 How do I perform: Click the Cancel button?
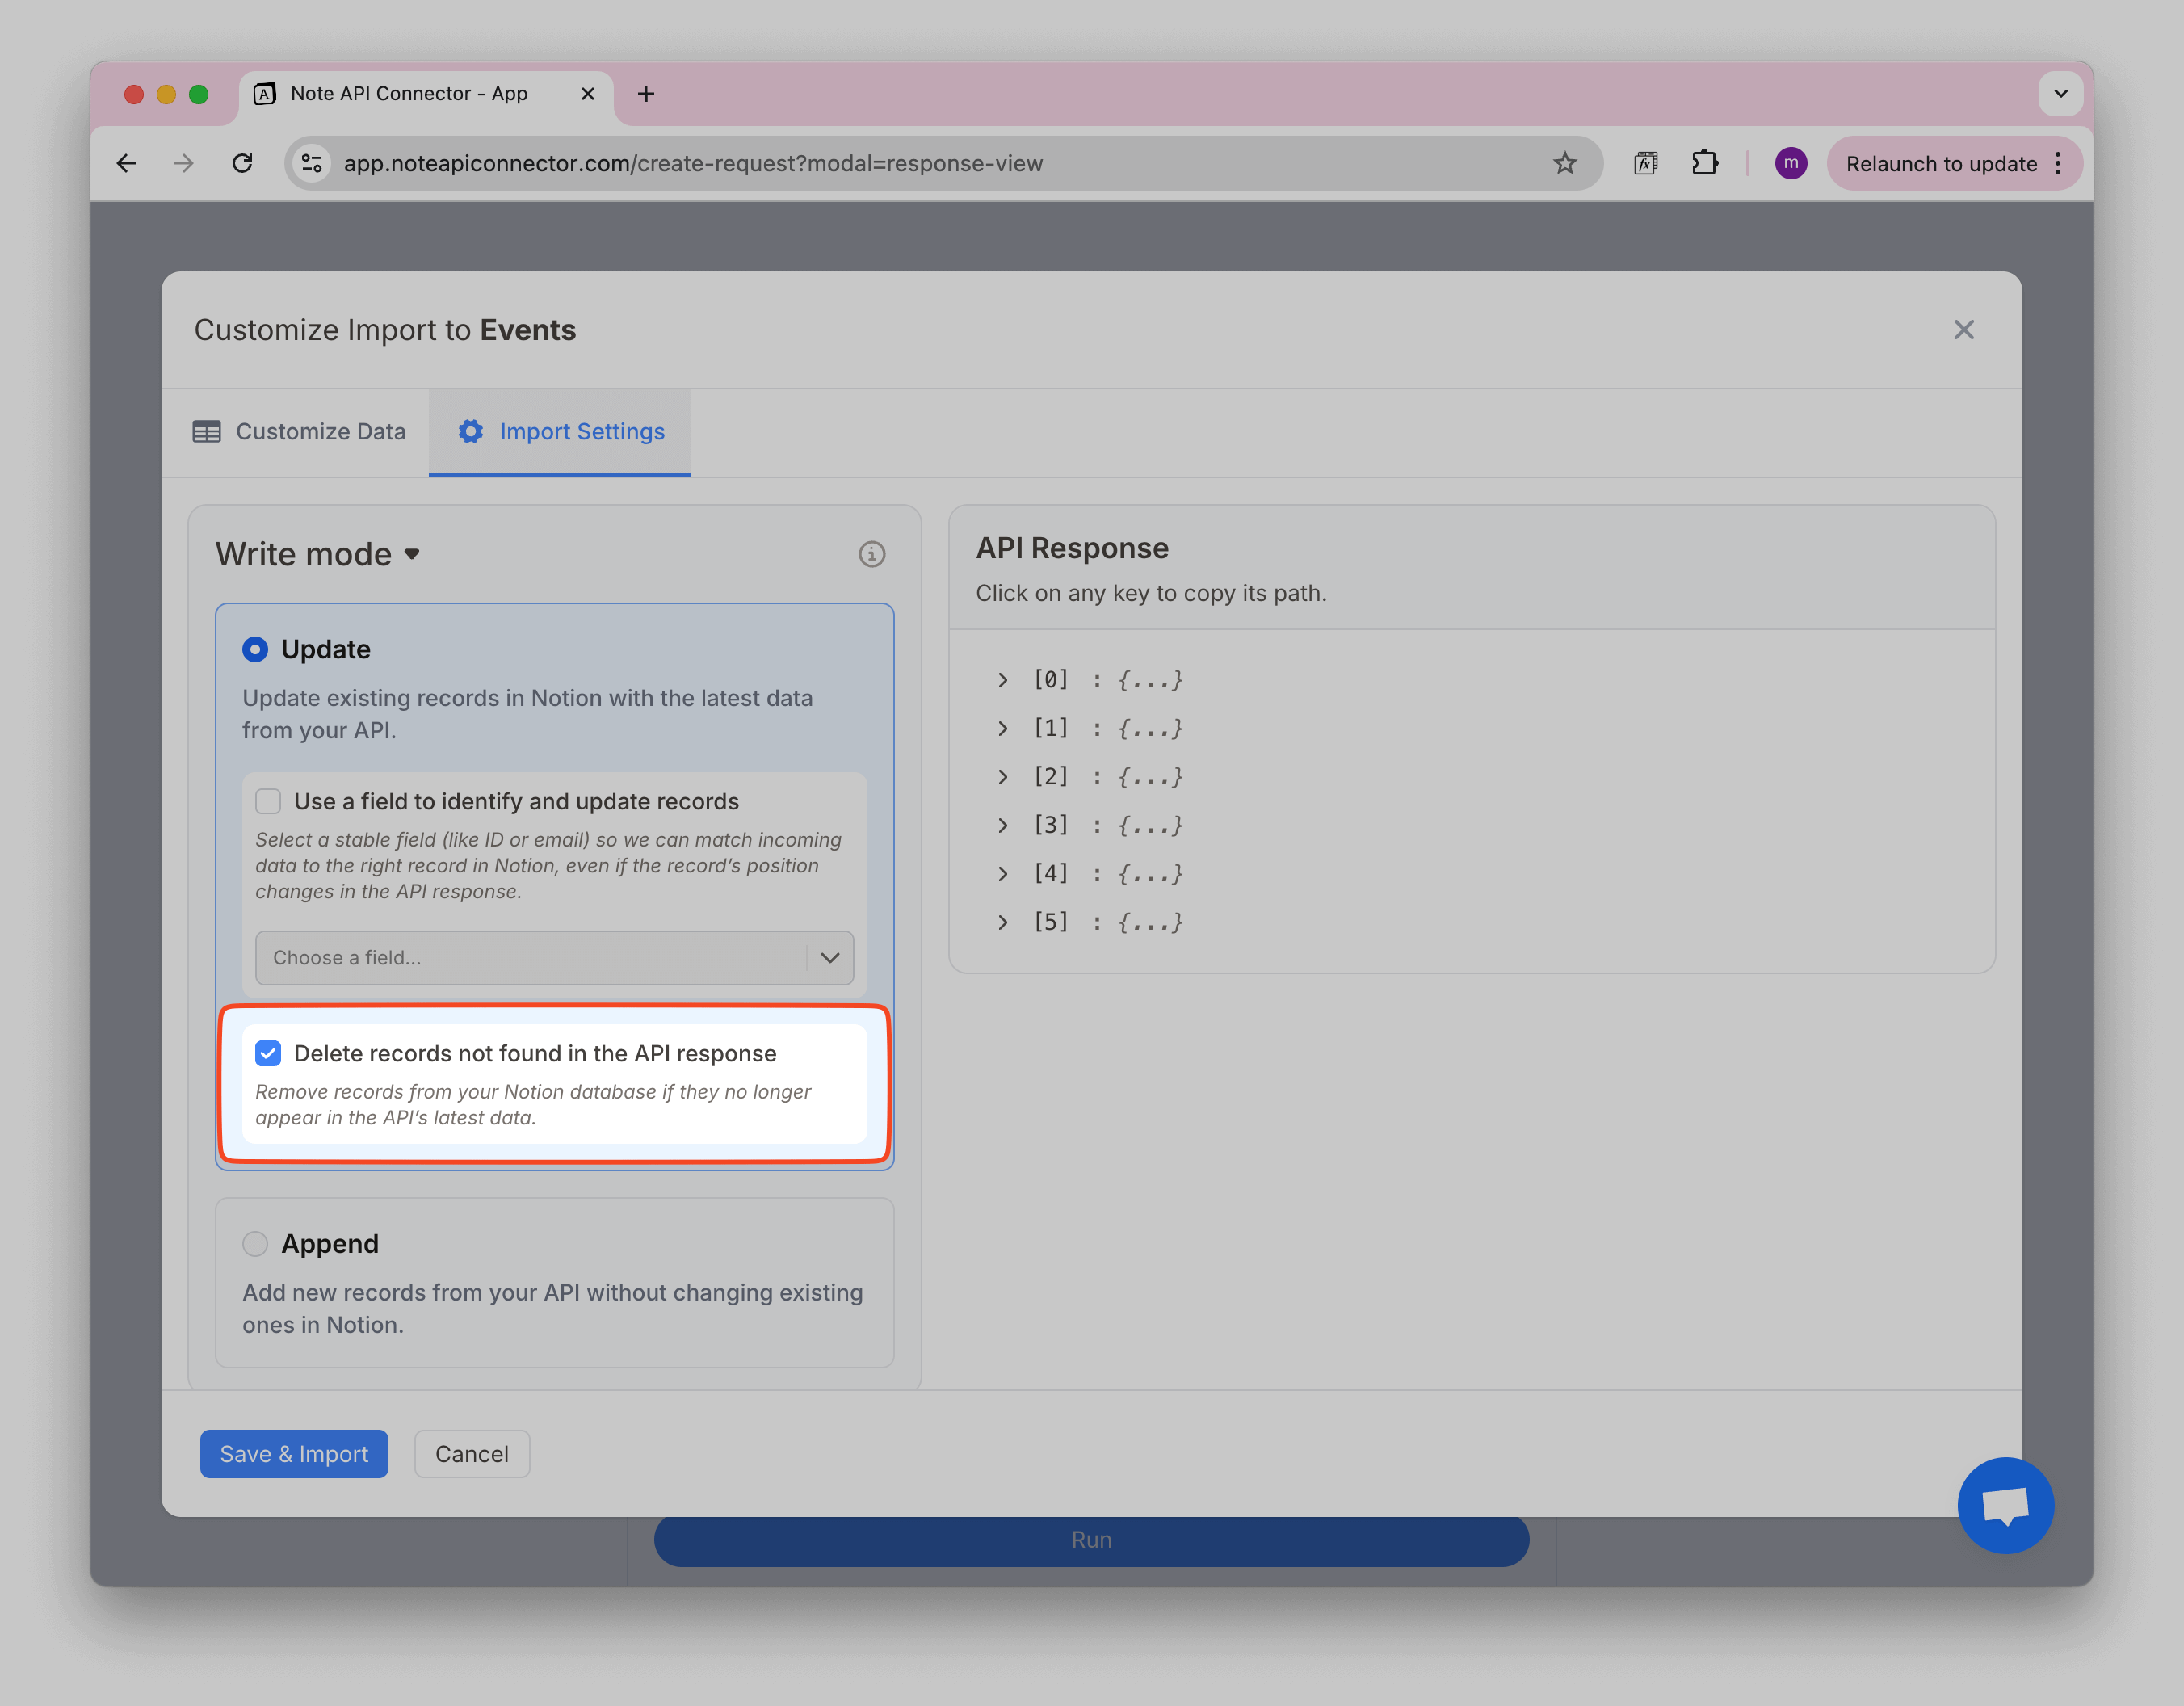coord(471,1453)
